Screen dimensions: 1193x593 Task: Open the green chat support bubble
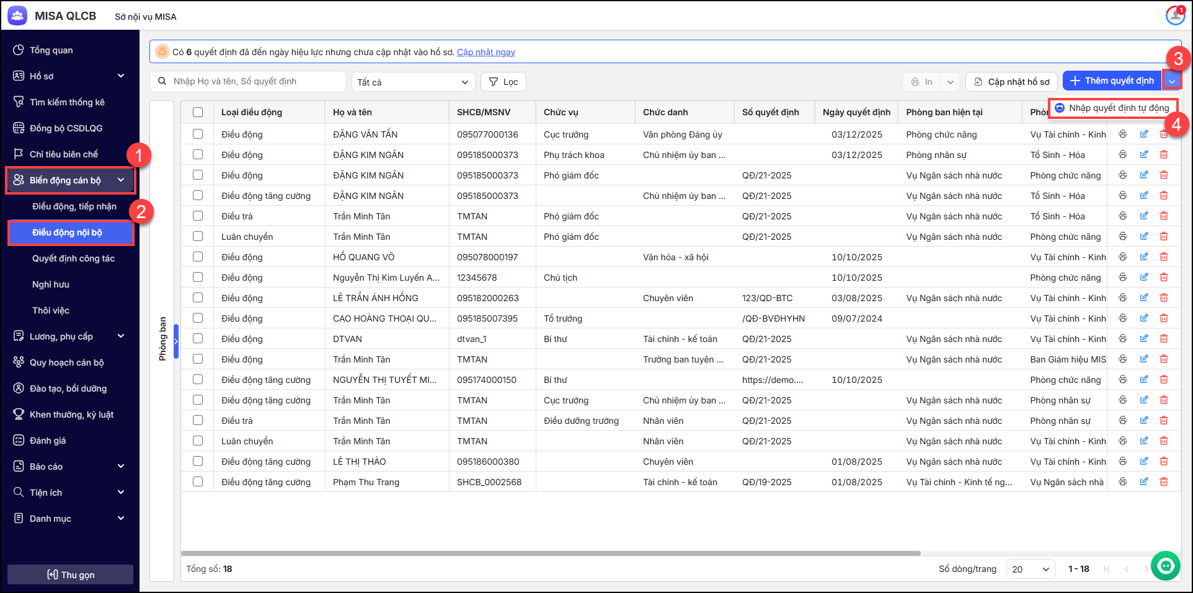(1166, 566)
